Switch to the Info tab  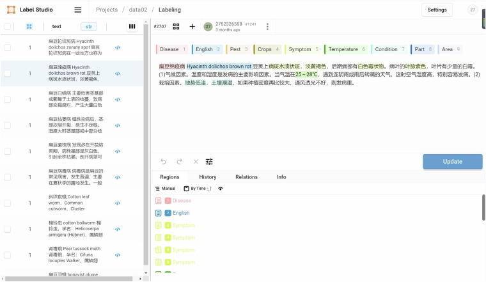click(281, 177)
